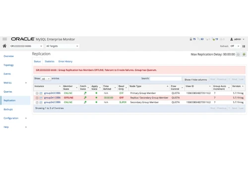Click the server icon for group2n3:3306

[41, 93]
